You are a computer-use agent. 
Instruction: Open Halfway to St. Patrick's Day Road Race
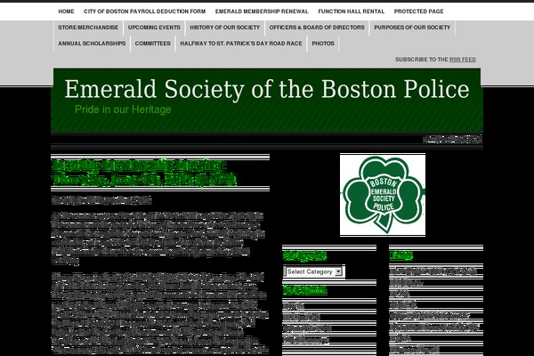click(x=241, y=44)
